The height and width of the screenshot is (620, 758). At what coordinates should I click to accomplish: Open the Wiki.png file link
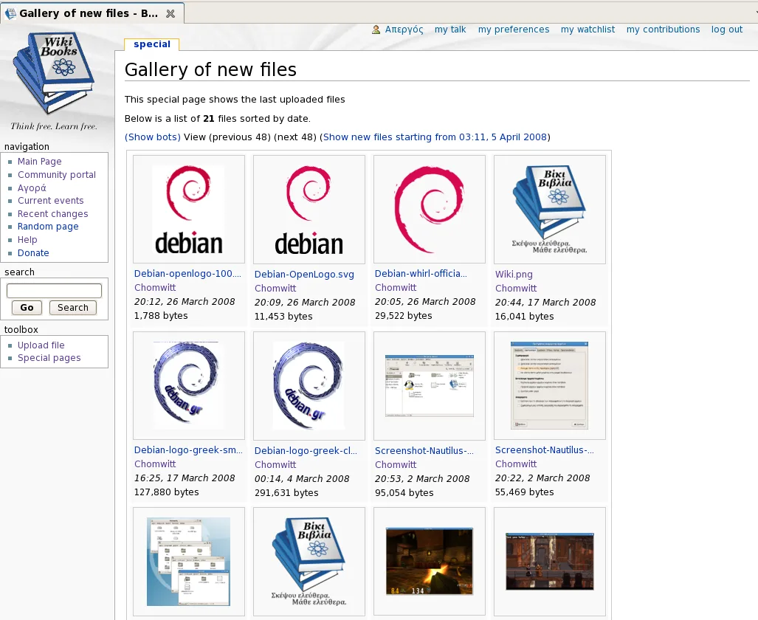pos(514,275)
